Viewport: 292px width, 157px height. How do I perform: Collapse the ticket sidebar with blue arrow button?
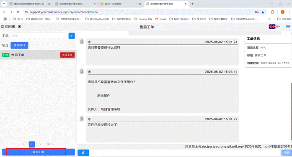tap(72, 35)
